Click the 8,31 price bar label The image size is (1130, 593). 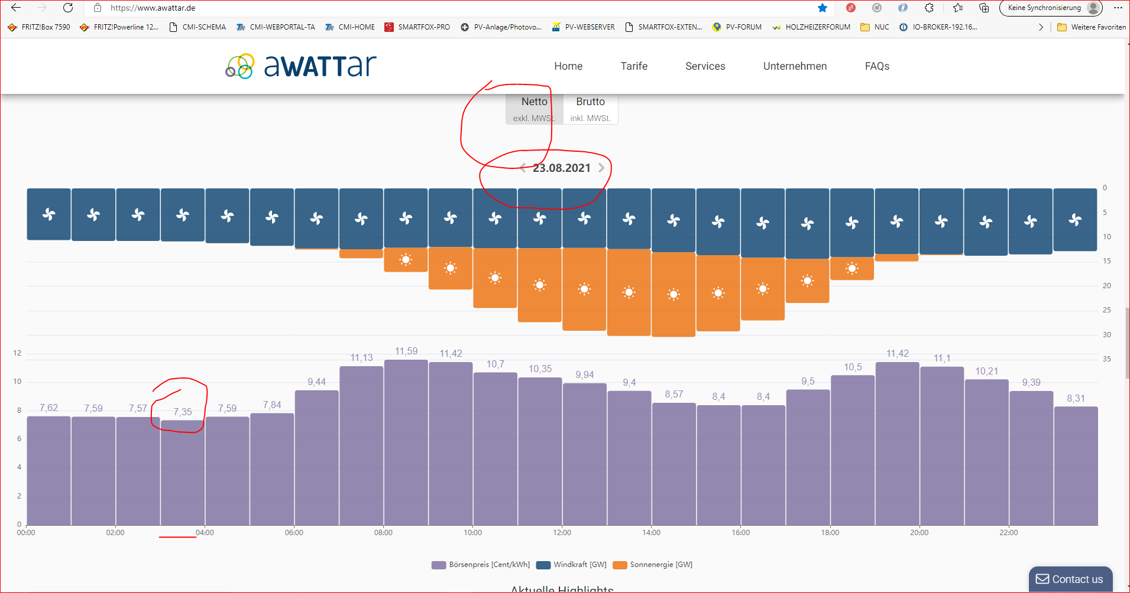click(x=1076, y=398)
